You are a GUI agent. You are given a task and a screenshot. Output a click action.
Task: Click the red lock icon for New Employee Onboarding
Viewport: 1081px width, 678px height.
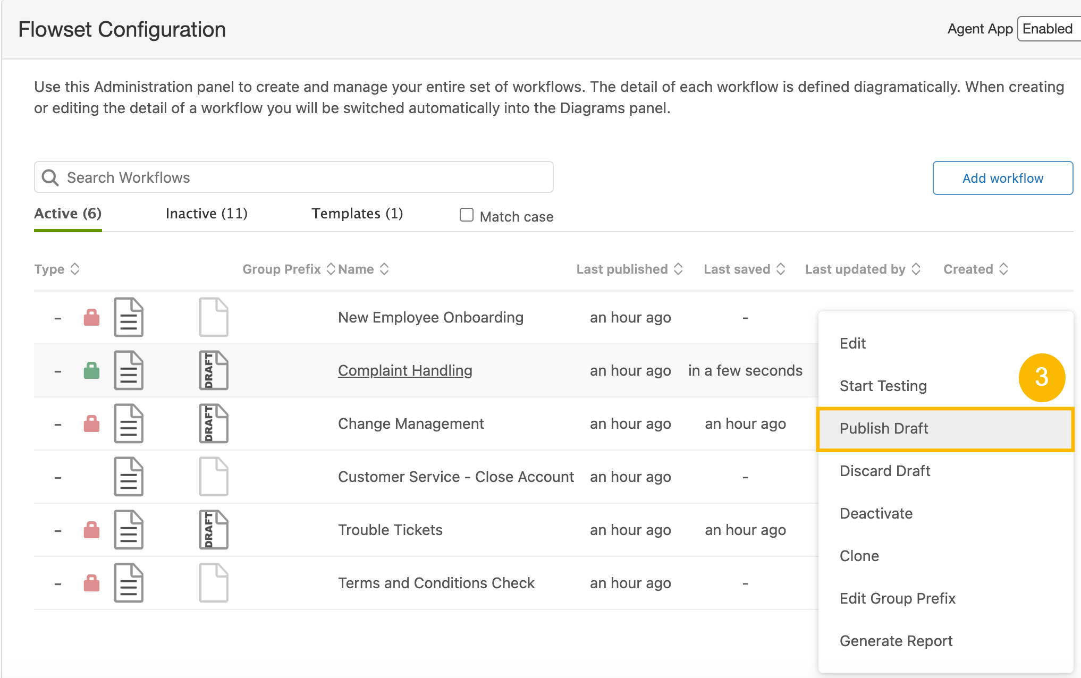[x=92, y=317]
